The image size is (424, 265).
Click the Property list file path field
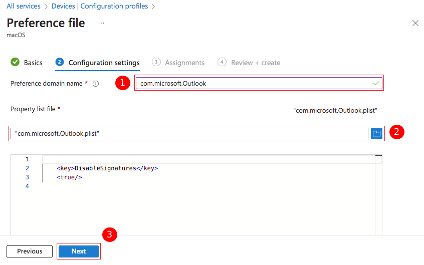click(190, 133)
